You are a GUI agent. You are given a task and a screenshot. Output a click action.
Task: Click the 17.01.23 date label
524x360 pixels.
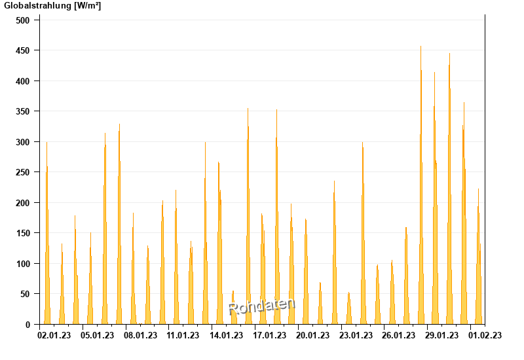click(x=269, y=335)
